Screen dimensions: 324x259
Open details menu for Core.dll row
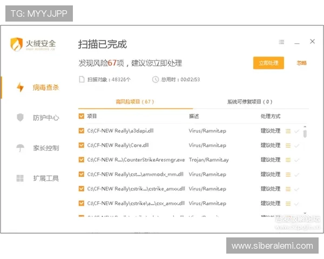coord(288,145)
